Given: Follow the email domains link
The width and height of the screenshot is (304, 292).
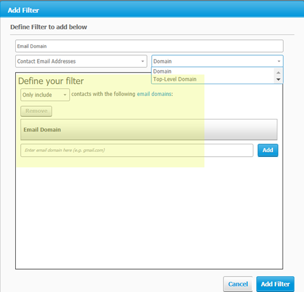Looking at the screenshot, I should pos(154,94).
